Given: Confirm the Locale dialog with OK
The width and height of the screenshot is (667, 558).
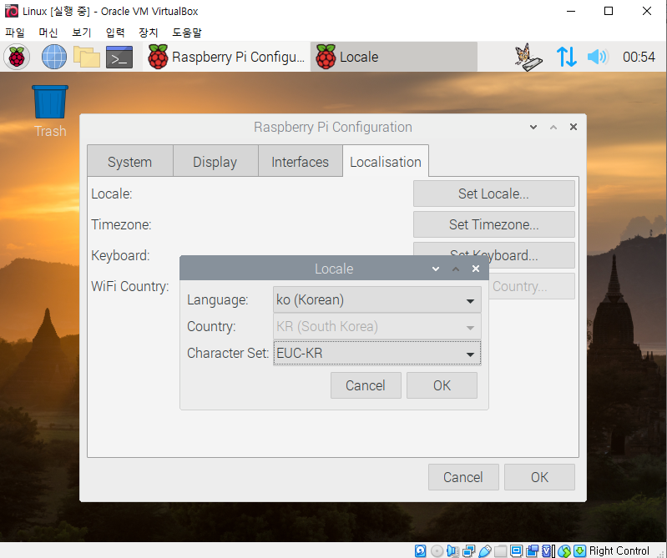Looking at the screenshot, I should (x=442, y=385).
